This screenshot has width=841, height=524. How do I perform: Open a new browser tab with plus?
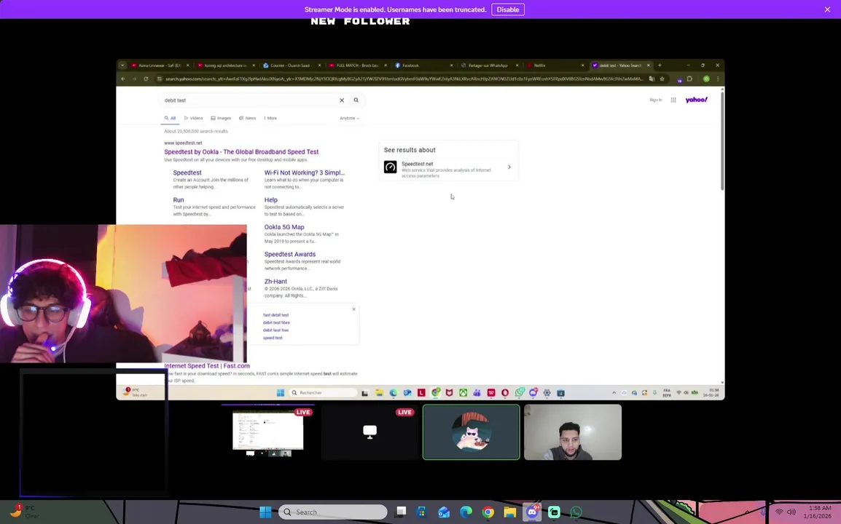[x=660, y=65]
